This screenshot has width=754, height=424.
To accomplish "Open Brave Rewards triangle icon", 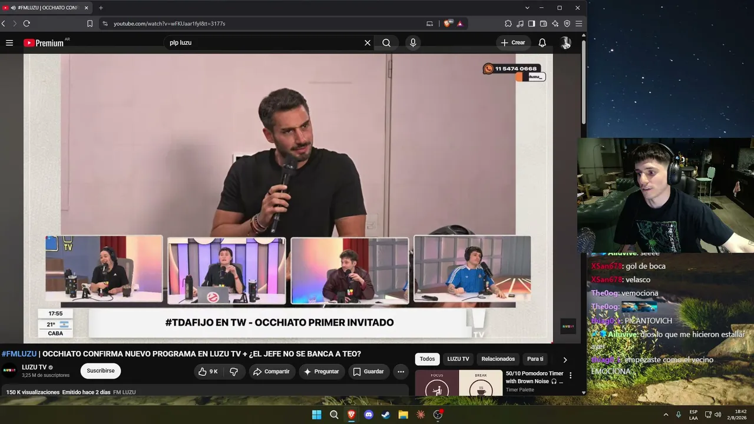I will (x=460, y=24).
